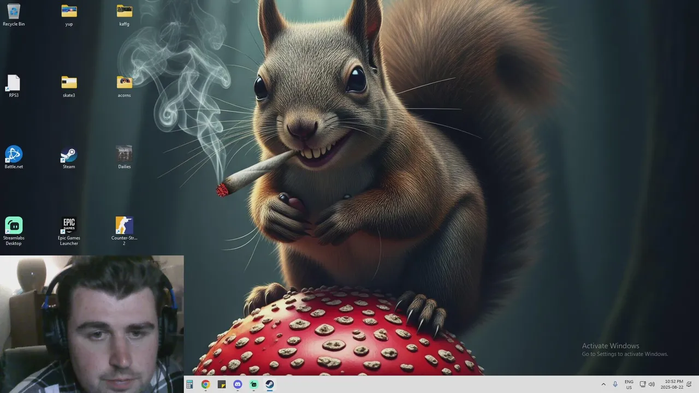This screenshot has height=393, width=699.
Task: Open Google Chrome from the taskbar
Action: (205, 384)
